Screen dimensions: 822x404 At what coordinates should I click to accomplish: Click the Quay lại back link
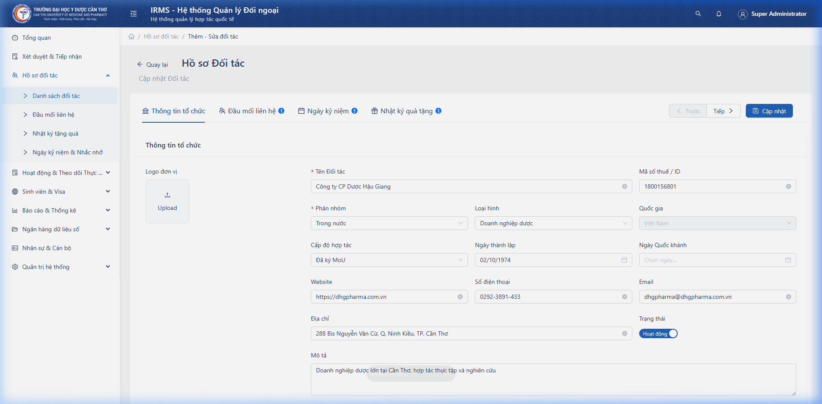(x=152, y=65)
